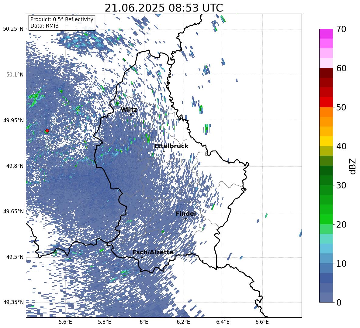Click the 49.5°N latitude label
Image resolution: width=360 pixels, height=328 pixels.
pos(15,257)
